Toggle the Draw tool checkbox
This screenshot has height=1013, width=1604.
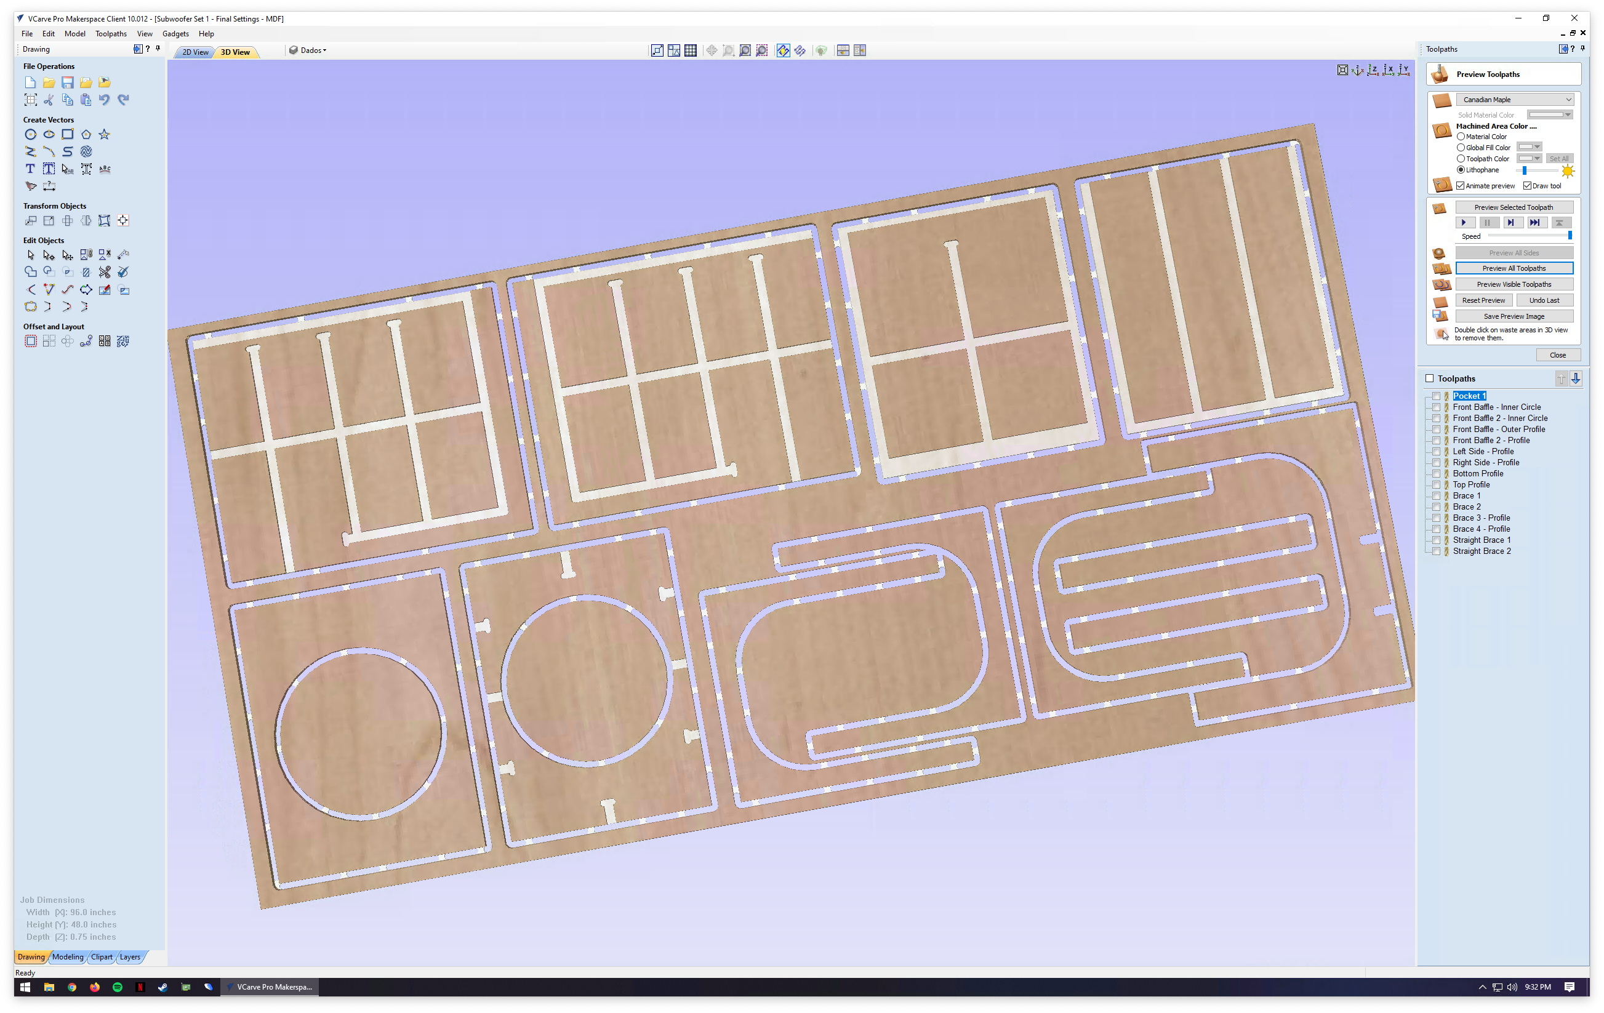[x=1528, y=186]
